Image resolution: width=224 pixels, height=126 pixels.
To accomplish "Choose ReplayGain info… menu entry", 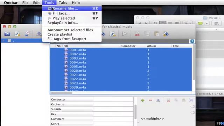I will tap(72, 23).
